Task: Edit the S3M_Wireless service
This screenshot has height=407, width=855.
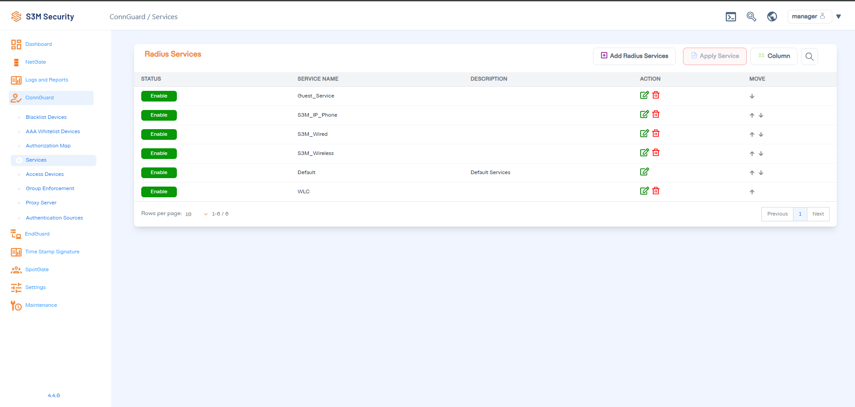Action: [644, 152]
